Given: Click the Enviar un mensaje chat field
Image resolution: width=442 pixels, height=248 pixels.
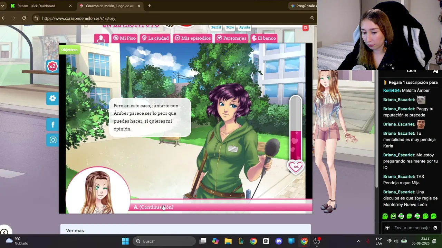Looking at the screenshot, I should click(412, 228).
